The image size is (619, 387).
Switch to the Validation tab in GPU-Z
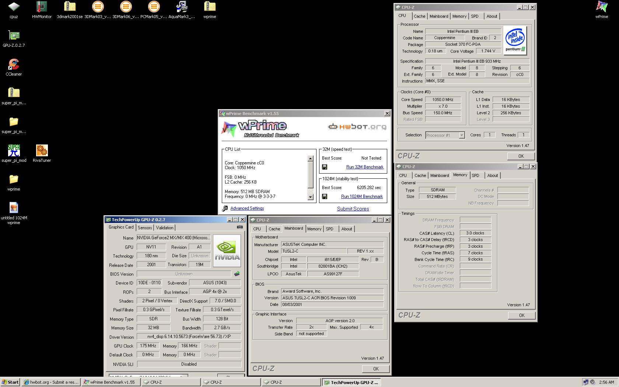pos(165,228)
